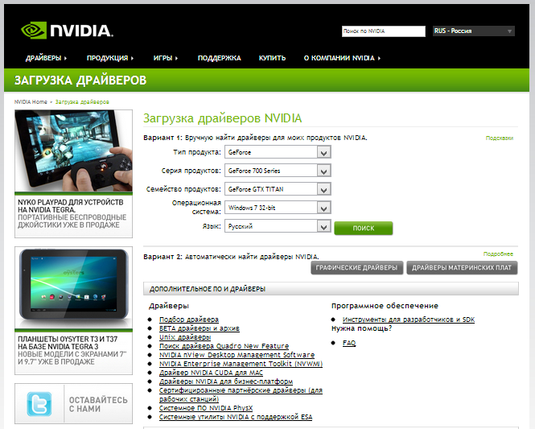Open the Подсказки link
Viewport: 535px width, 429px height.
499,138
